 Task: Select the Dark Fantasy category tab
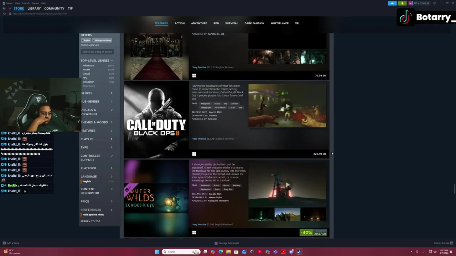[254, 23]
